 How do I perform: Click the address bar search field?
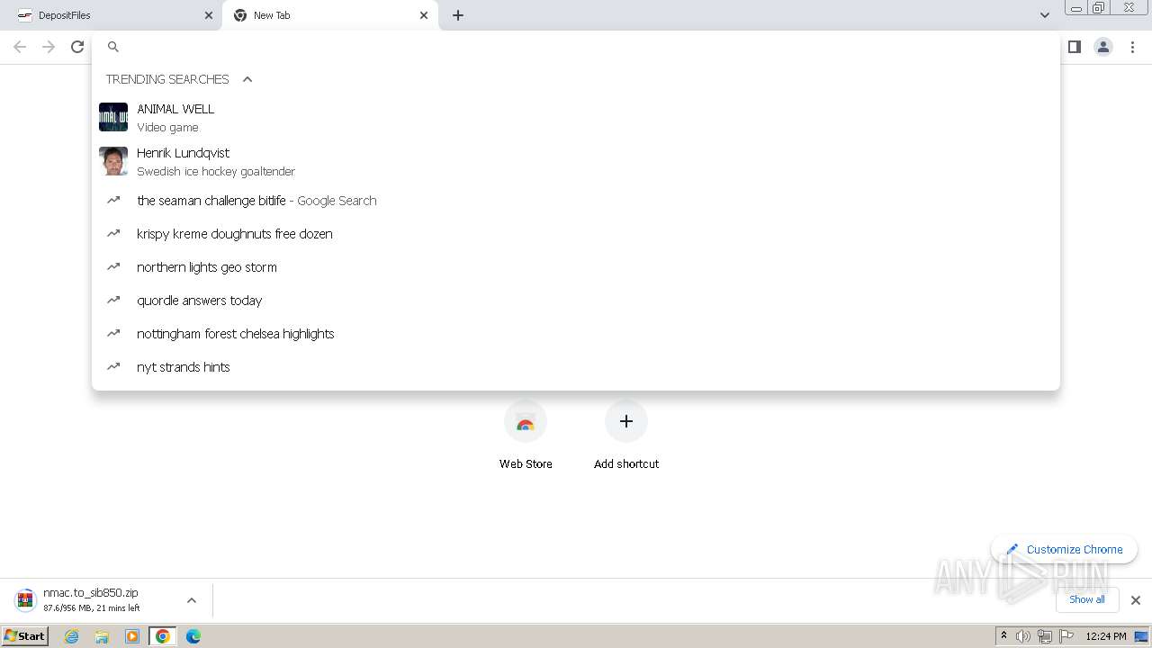coord(576,47)
